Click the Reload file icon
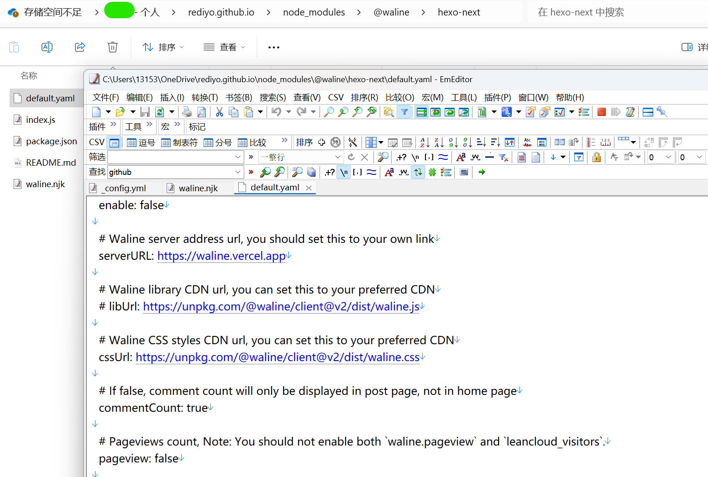The width and height of the screenshot is (708, 477). click(159, 112)
